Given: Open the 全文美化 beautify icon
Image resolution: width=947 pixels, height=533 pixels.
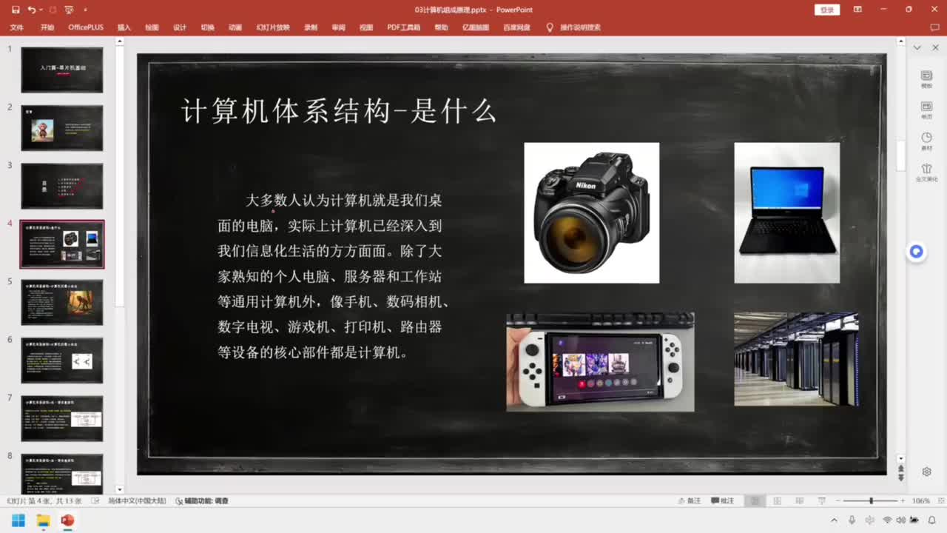Looking at the screenshot, I should pos(926,172).
